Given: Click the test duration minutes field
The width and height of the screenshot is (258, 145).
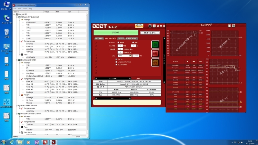Looking at the screenshot, I should (x=134, y=46).
